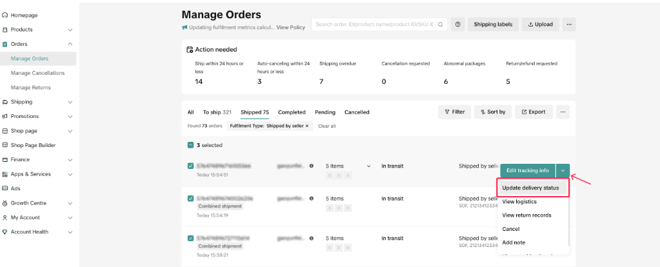Uncheck the order from Today 15:38:21

point(190,238)
